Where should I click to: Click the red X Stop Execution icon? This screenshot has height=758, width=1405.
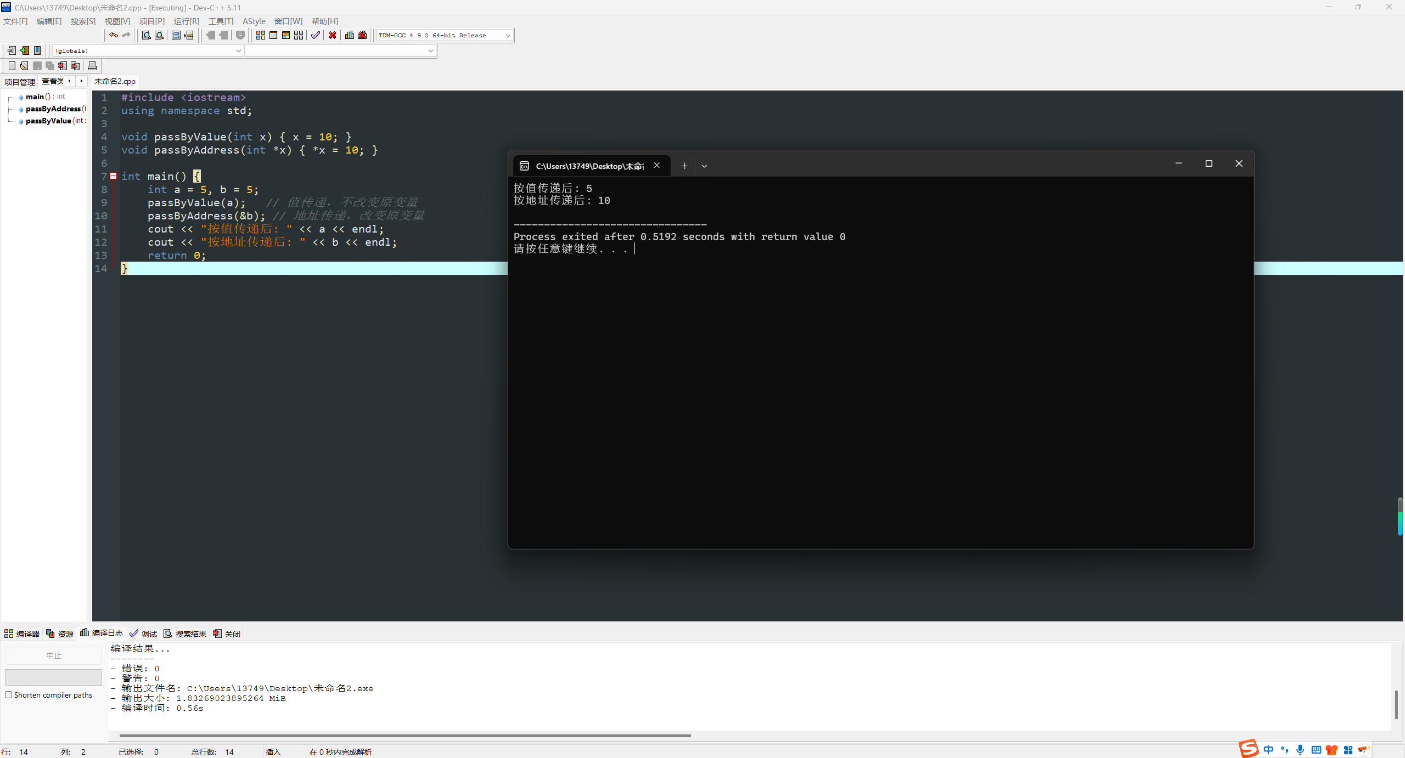pyautogui.click(x=333, y=35)
